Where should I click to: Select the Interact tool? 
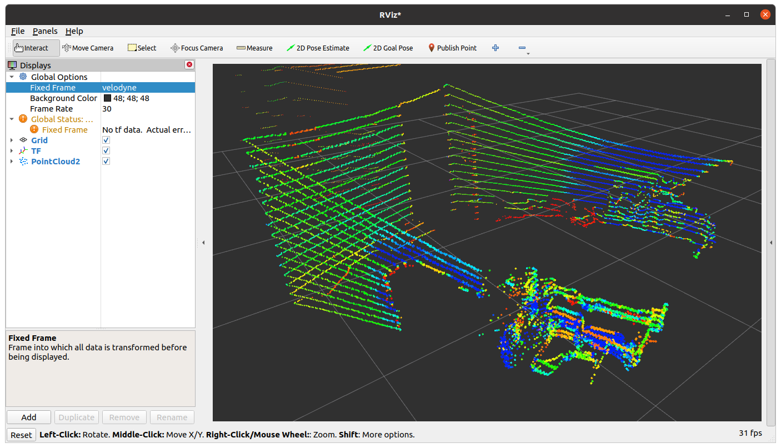point(36,48)
